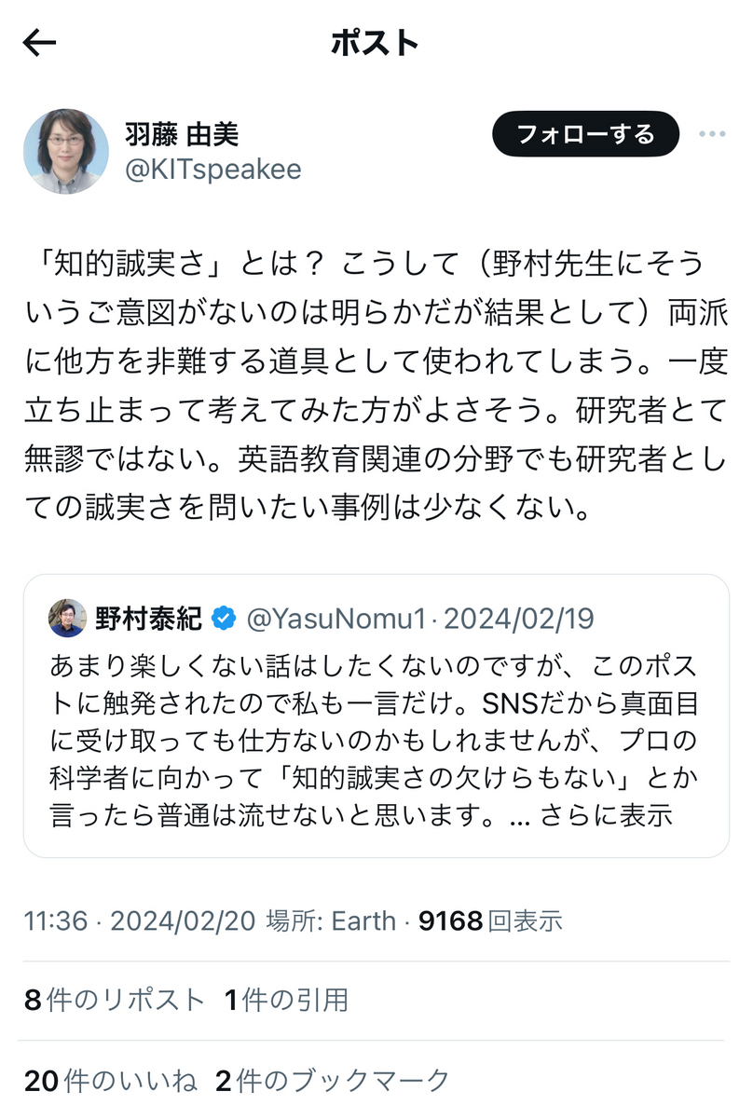Open the @KITspeakee handle
This screenshot has height=1118, width=753.
click(212, 170)
